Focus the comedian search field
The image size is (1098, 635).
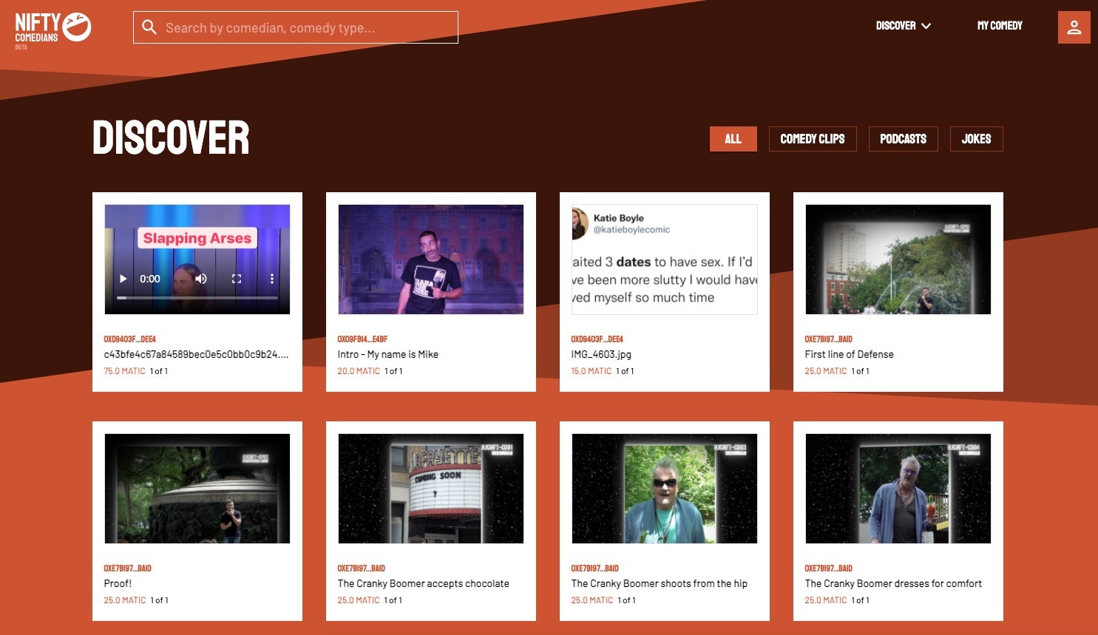point(296,27)
